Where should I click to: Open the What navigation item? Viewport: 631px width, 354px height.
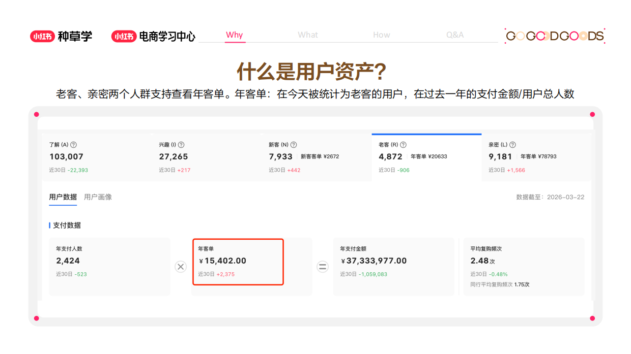307,35
